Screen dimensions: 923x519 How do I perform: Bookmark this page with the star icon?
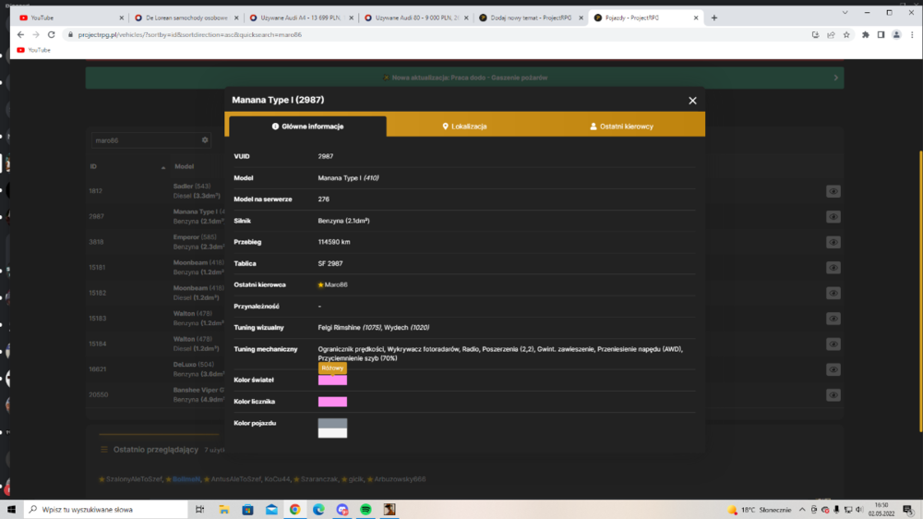(846, 35)
